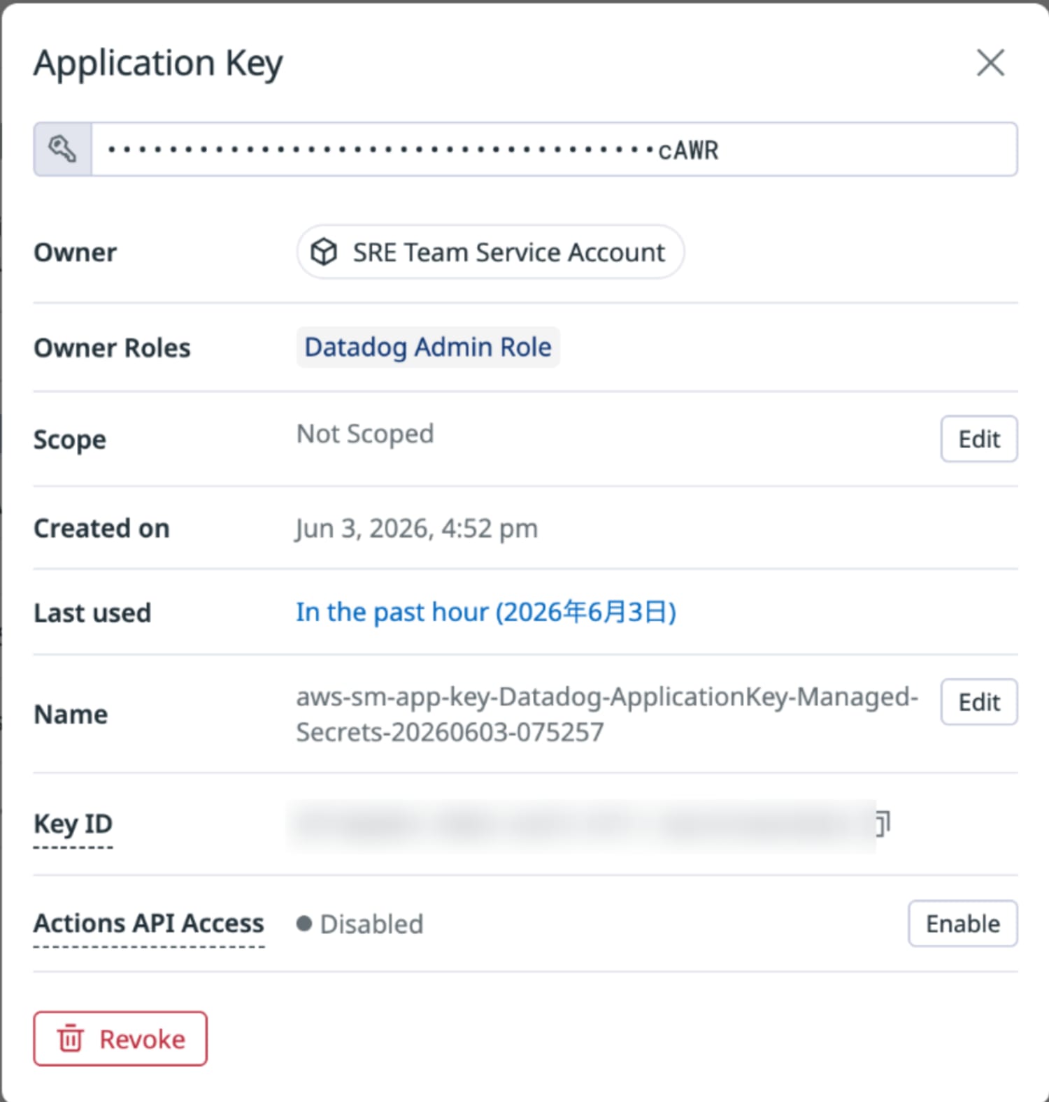The height and width of the screenshot is (1102, 1049).
Task: Open the Datadog Admin Role tag
Action: point(428,347)
